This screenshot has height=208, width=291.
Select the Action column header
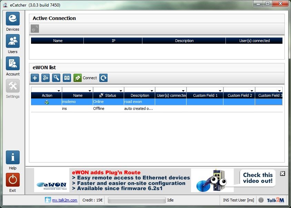(x=47, y=95)
